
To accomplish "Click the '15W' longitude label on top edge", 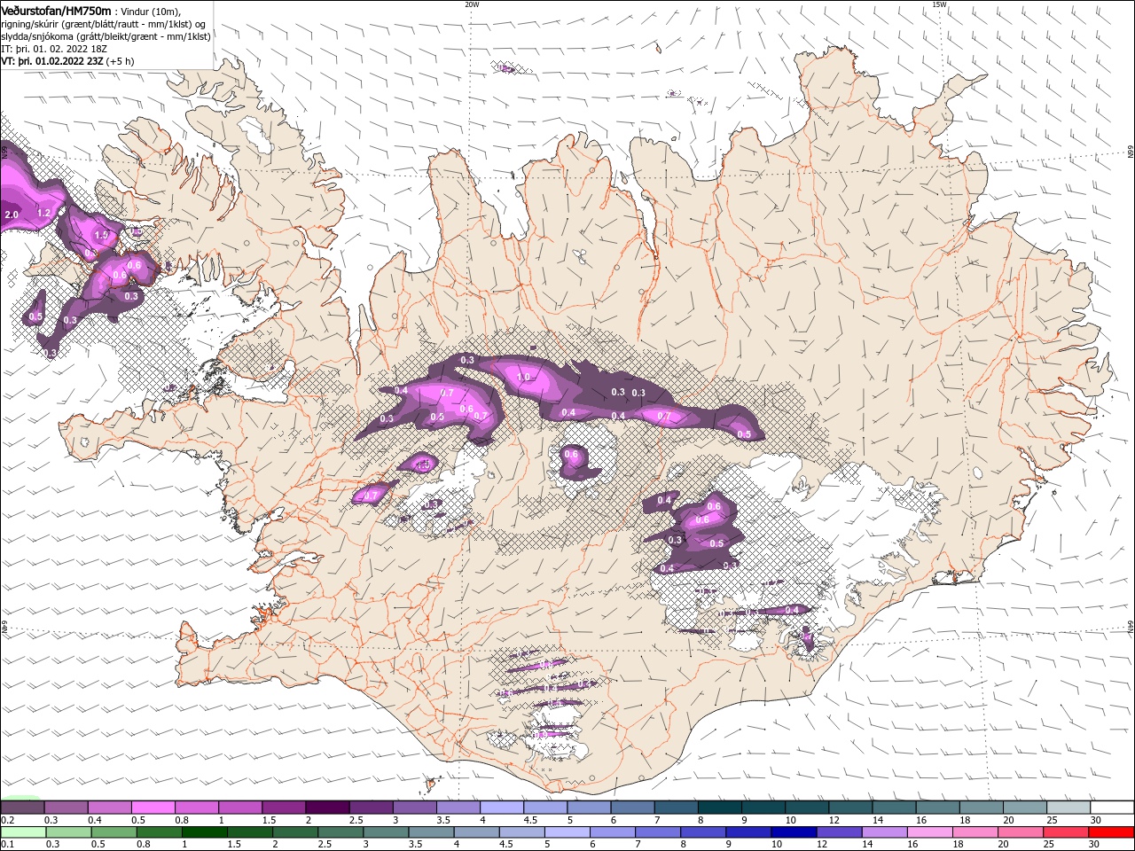I will [939, 4].
